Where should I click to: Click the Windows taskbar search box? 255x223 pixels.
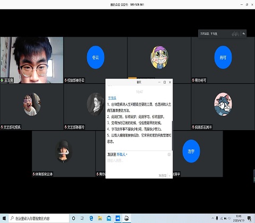tap(39, 218)
